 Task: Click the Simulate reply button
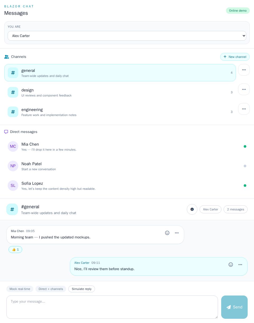pyautogui.click(x=81, y=289)
